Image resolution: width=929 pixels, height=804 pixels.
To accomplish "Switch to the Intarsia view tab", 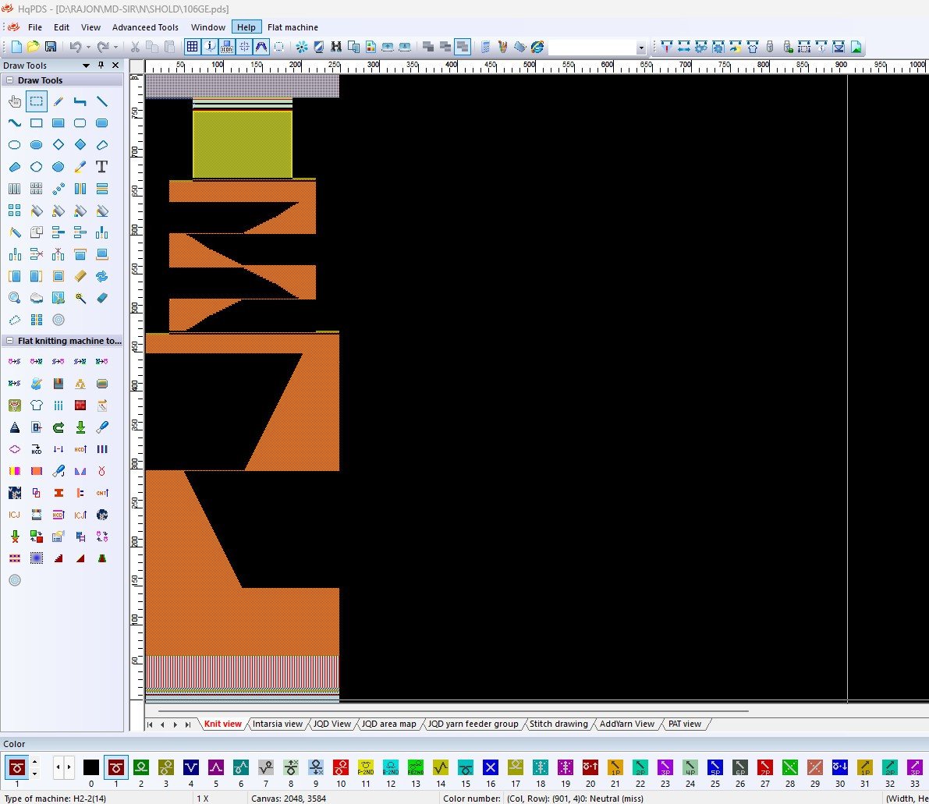I will [x=277, y=724].
